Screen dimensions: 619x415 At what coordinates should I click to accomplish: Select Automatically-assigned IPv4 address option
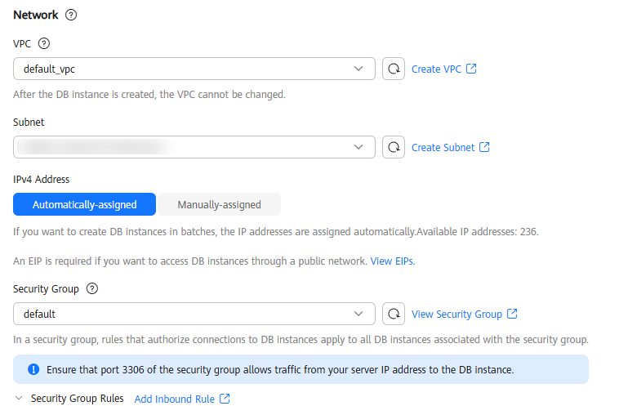coord(84,204)
